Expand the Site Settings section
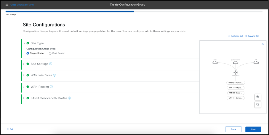Image resolution: width=269 pixels, height=135 pixels. 24,64
